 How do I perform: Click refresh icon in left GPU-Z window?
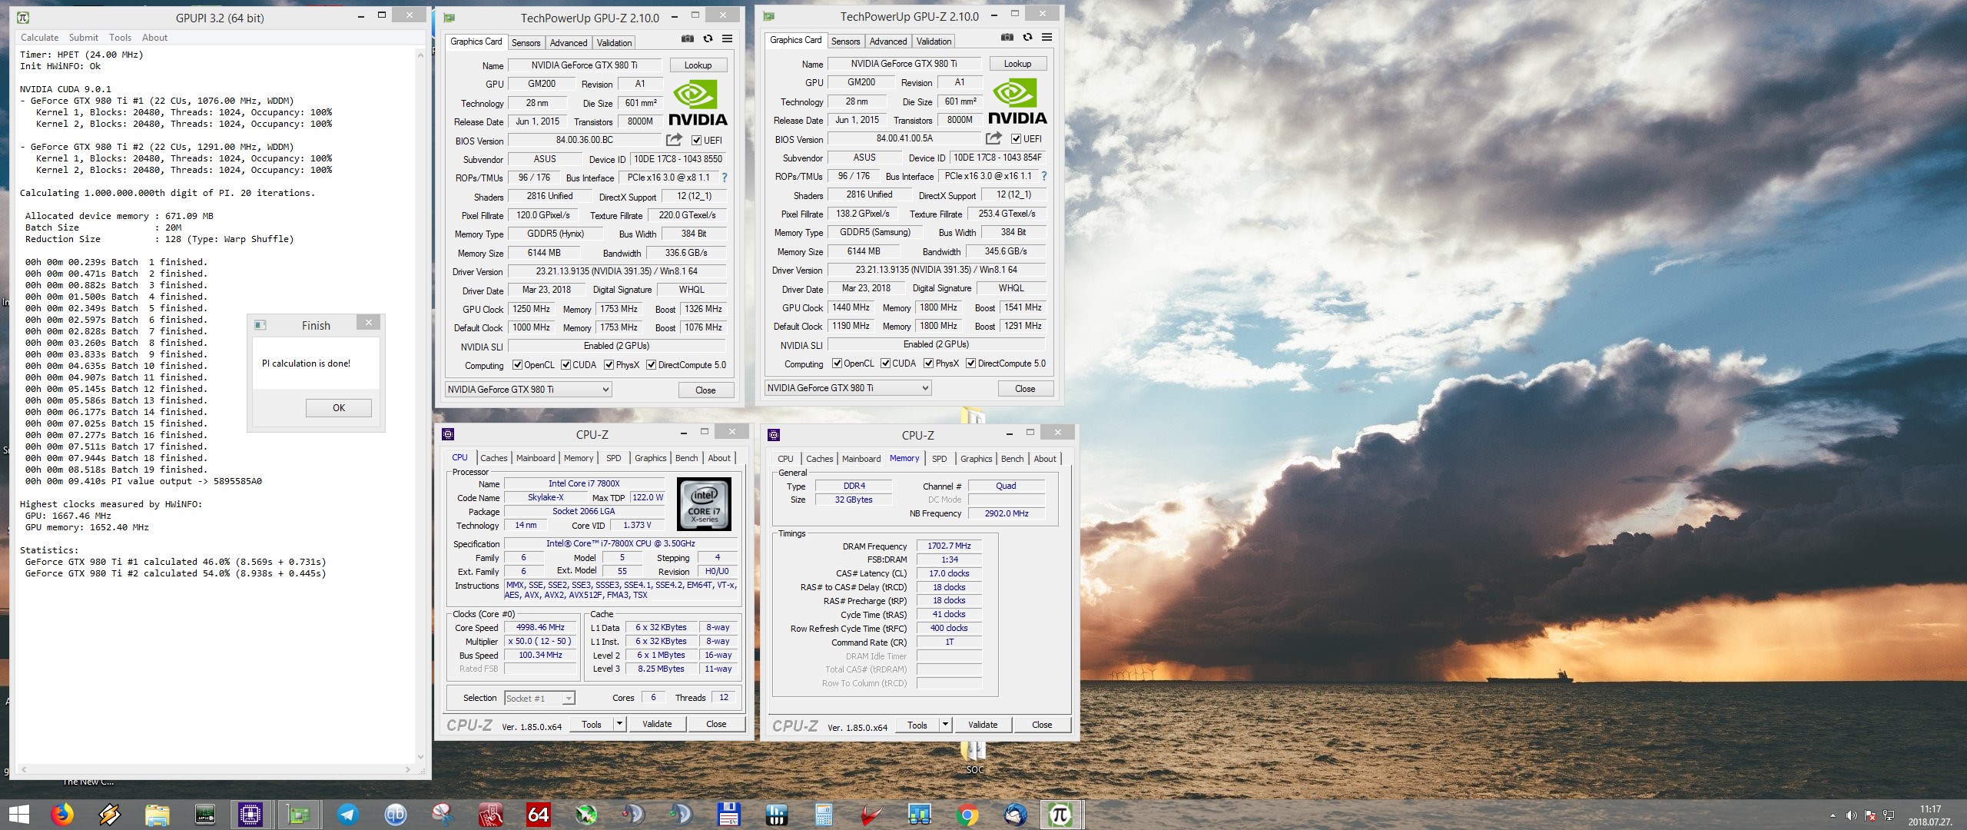(x=708, y=38)
